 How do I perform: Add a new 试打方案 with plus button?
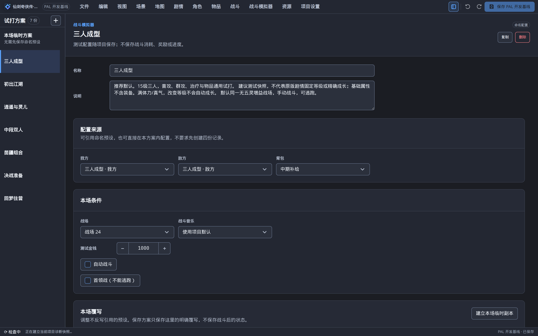(x=56, y=20)
